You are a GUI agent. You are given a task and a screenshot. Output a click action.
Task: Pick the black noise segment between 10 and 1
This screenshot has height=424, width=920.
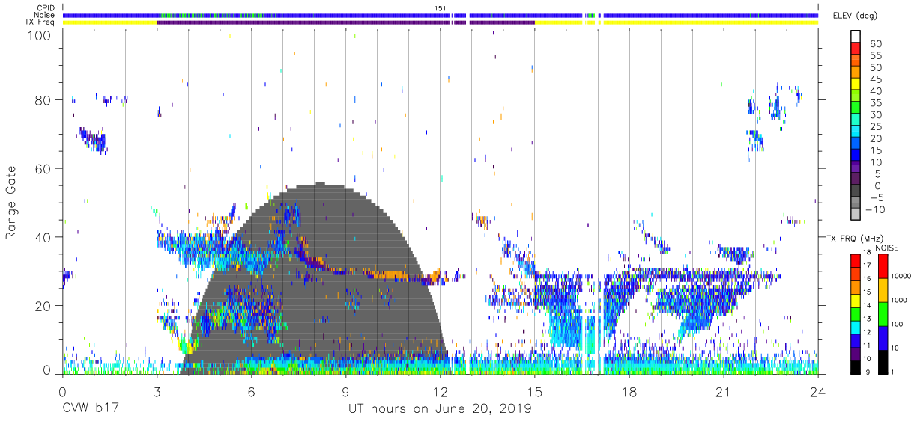coord(882,361)
